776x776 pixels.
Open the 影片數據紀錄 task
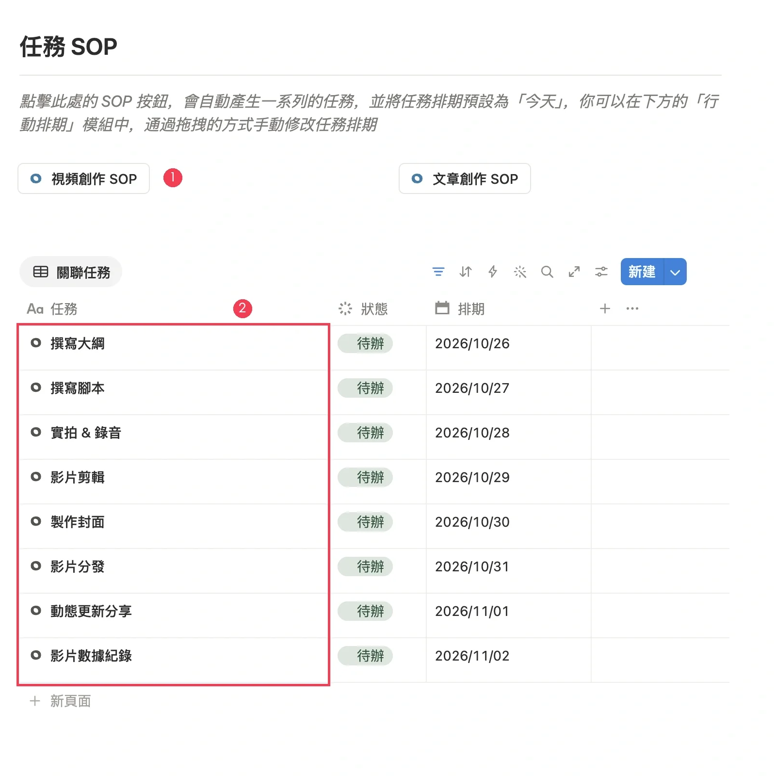coord(91,656)
